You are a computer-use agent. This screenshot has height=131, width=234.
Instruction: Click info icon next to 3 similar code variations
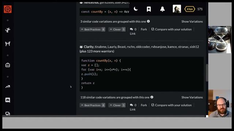point(148,21)
